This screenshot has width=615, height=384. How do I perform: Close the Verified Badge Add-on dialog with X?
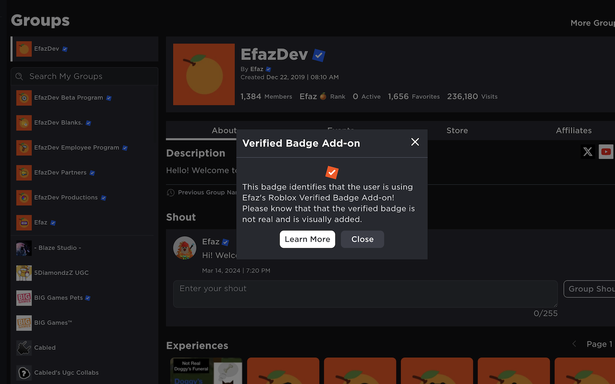(415, 142)
